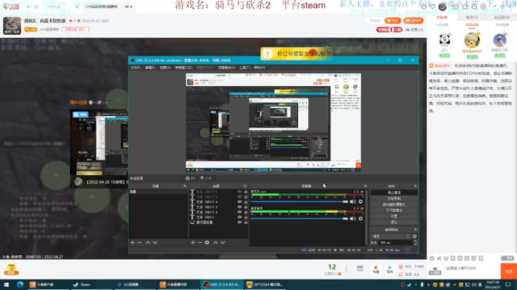Add a new source with the plus icon
This screenshot has width=517, height=290.
(x=193, y=243)
